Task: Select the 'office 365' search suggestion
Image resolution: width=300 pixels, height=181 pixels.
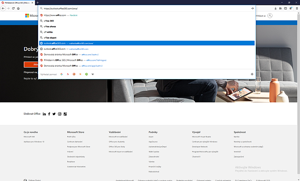Action: (x=147, y=21)
